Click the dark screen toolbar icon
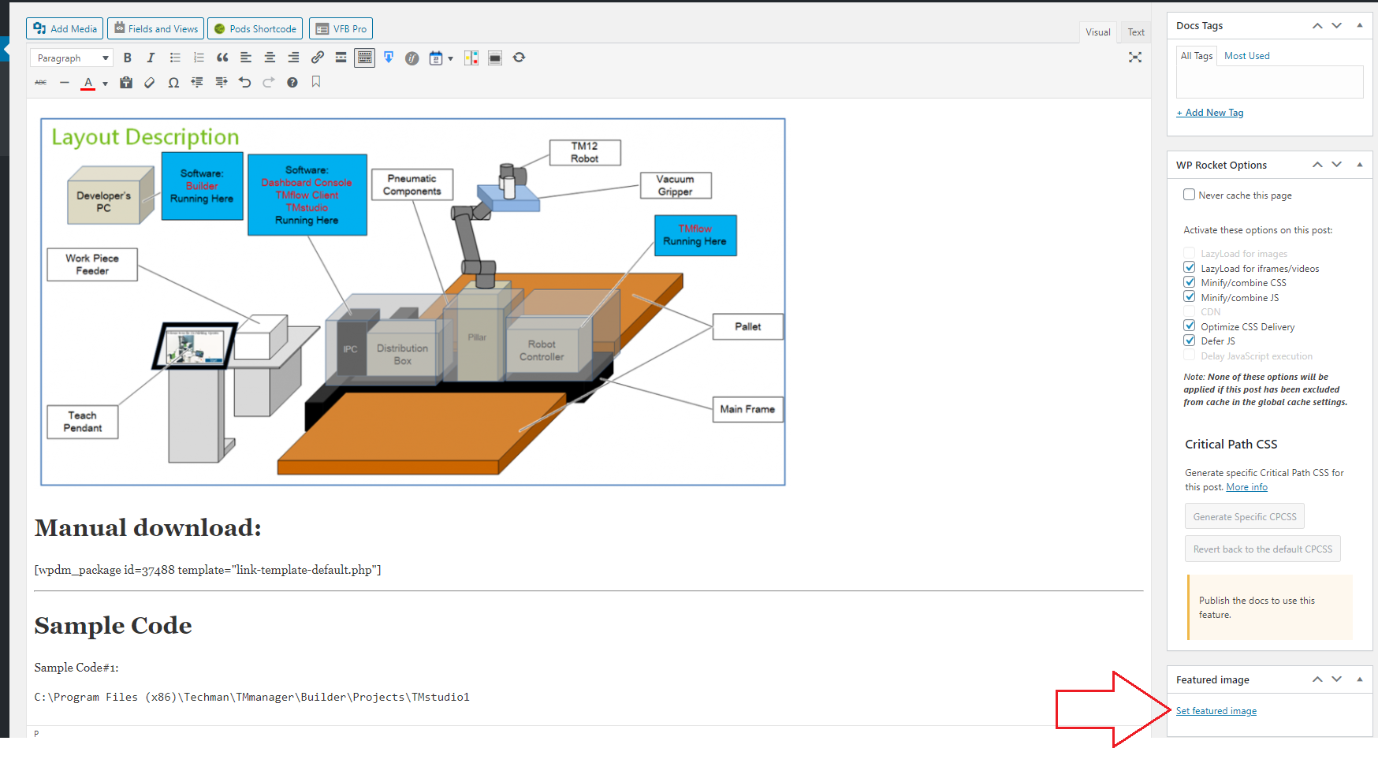This screenshot has height=763, width=1378. pyautogui.click(x=495, y=58)
